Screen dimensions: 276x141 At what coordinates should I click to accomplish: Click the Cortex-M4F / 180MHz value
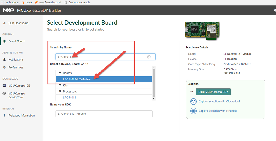(237, 64)
